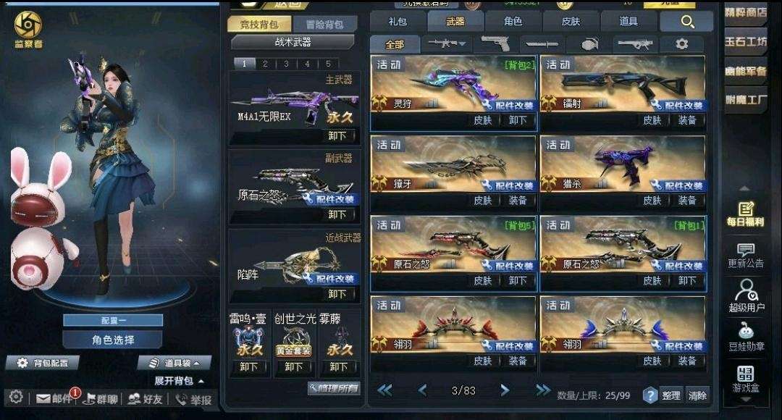Filter weapons by grenade icon
This screenshot has height=420, width=782.
click(x=589, y=44)
